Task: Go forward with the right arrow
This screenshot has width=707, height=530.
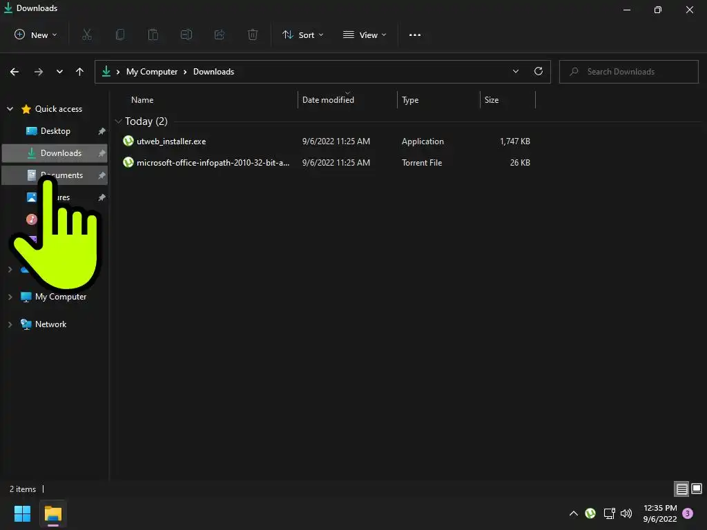Action: point(39,72)
